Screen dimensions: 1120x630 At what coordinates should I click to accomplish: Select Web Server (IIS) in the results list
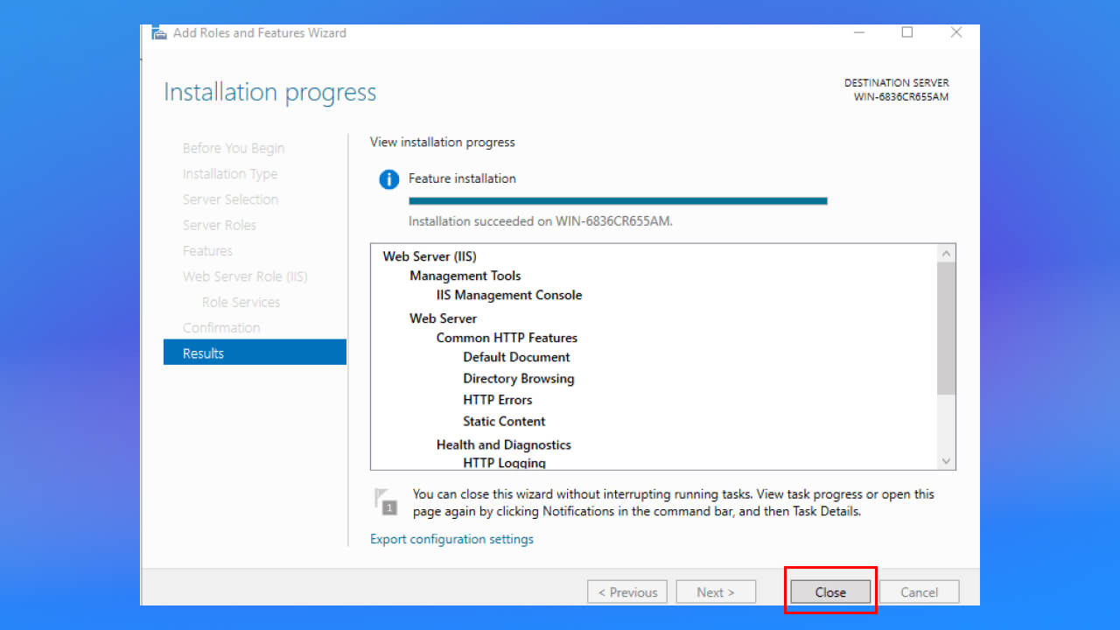click(x=430, y=256)
